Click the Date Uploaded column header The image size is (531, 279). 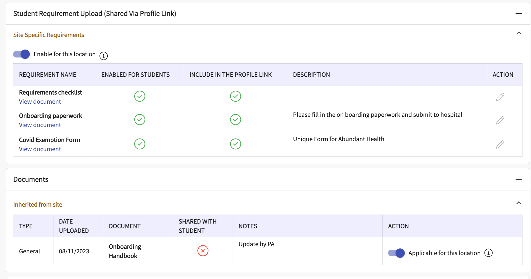coord(74,226)
